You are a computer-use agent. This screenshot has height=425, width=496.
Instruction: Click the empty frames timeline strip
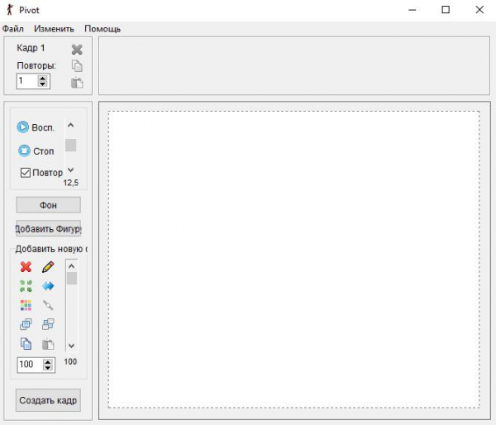294,66
